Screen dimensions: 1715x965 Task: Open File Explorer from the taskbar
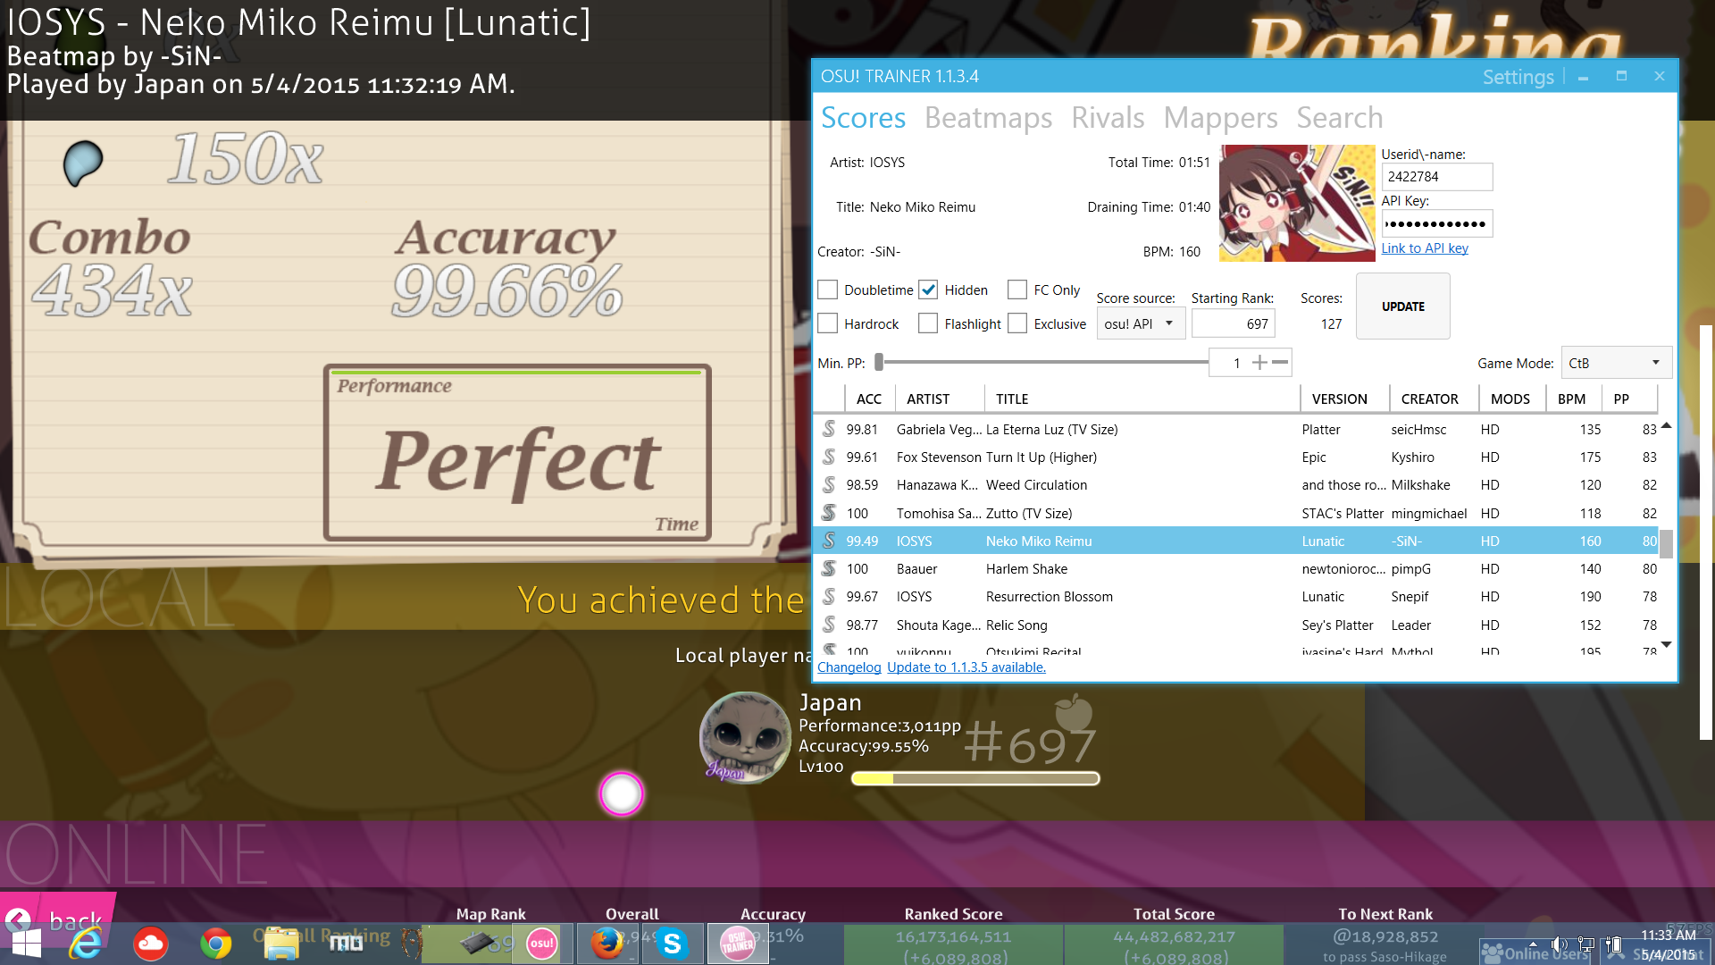(281, 944)
